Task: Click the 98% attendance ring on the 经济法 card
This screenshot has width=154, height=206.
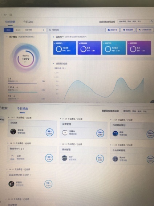Action: (x=50, y=132)
